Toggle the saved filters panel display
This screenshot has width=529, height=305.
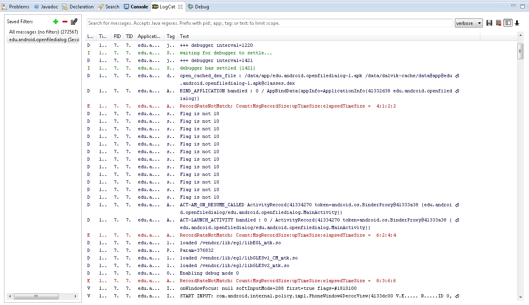tap(508, 23)
